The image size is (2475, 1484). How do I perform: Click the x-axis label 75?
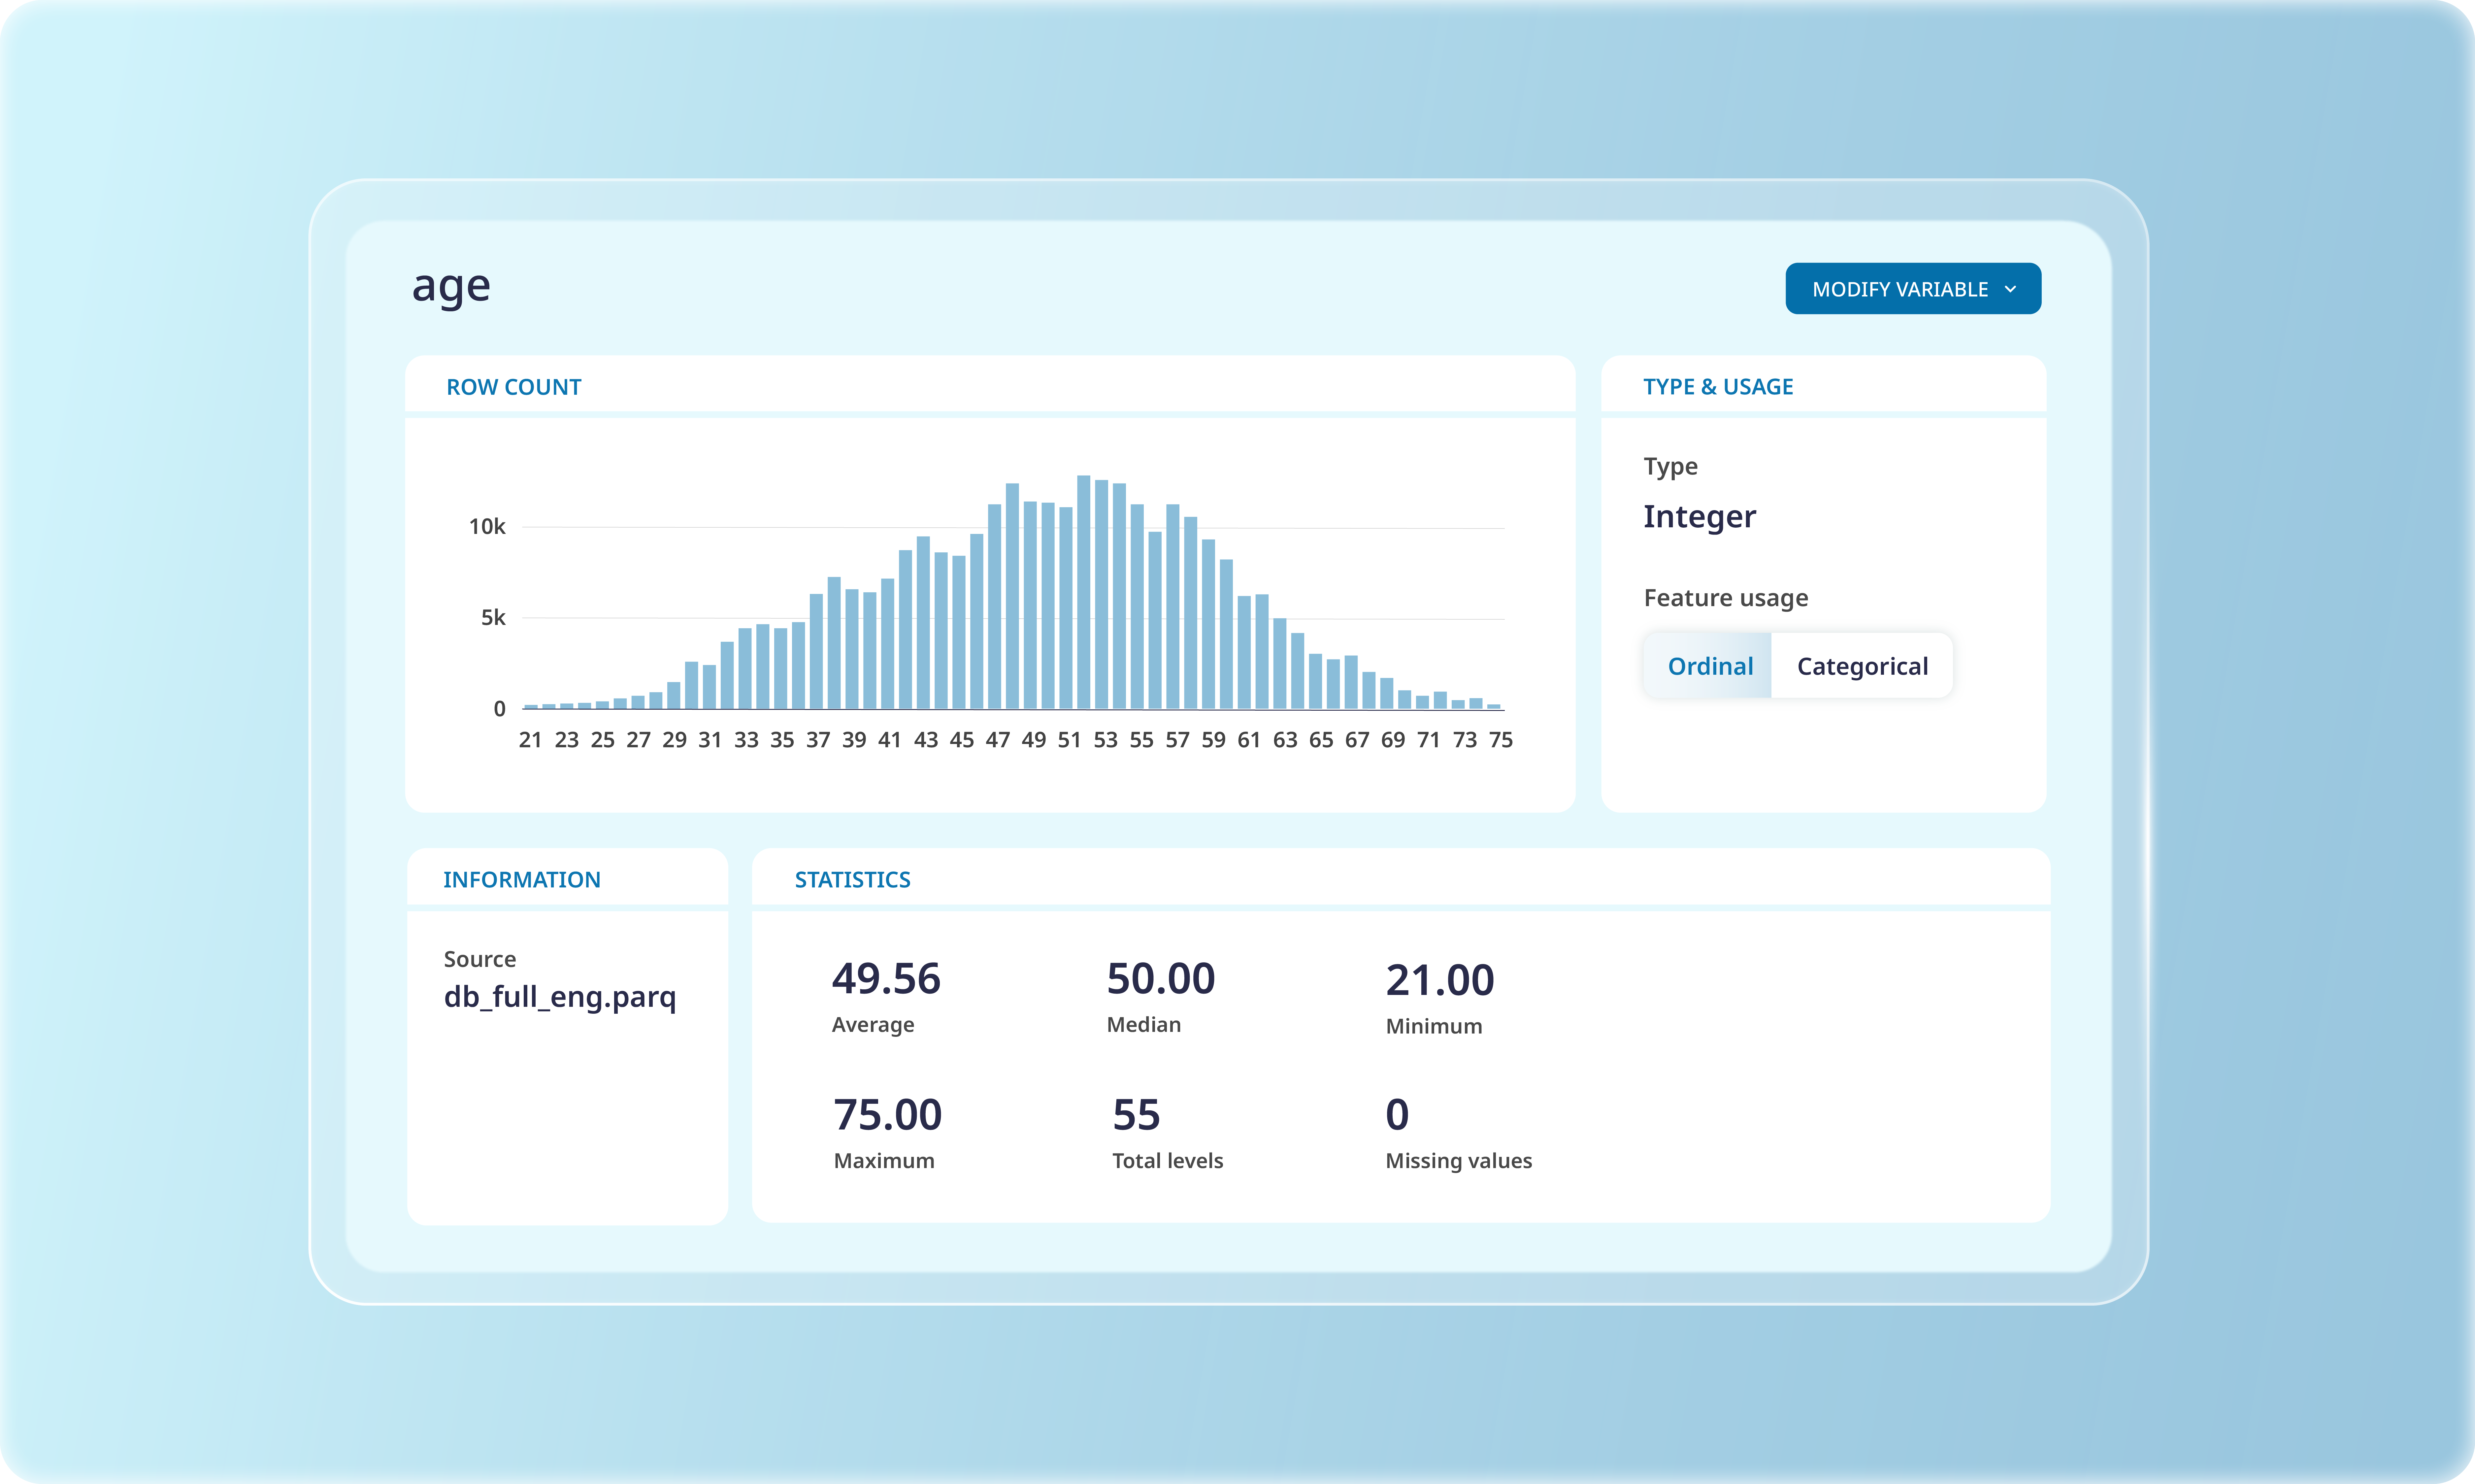coord(1501,740)
